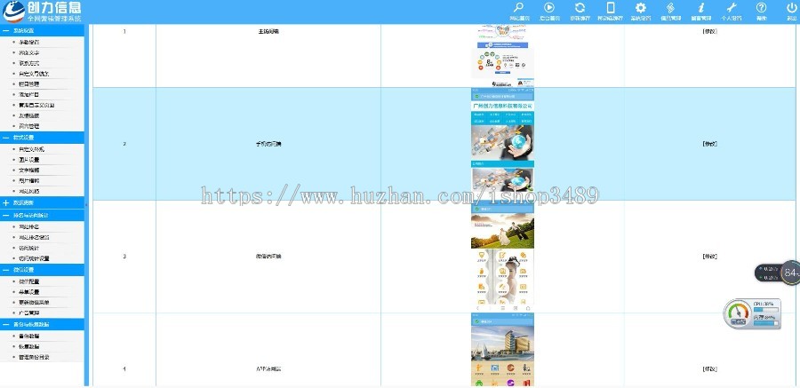Viewport: 800px width, 388px height.
Task: Click the diamond-shaped info management icon
Action: pyautogui.click(x=670, y=8)
